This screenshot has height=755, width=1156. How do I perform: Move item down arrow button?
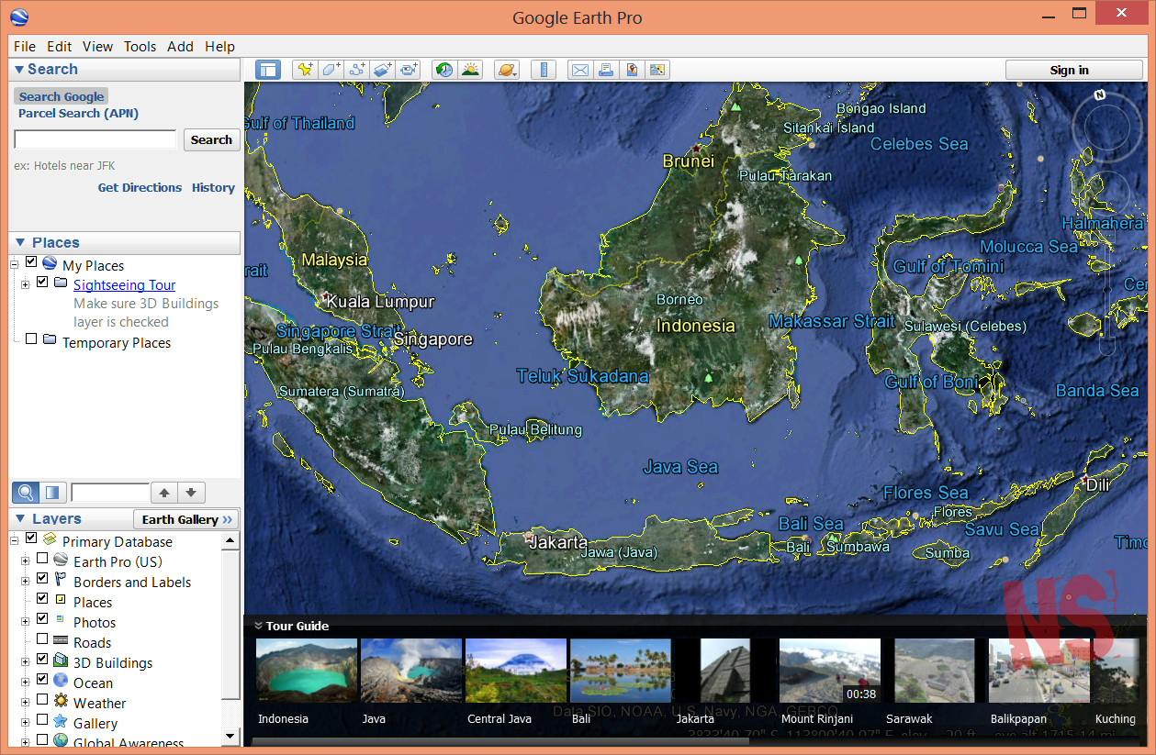[x=190, y=493]
